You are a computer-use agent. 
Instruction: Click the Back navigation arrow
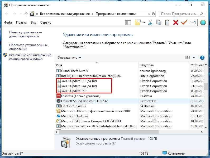click(x=7, y=14)
